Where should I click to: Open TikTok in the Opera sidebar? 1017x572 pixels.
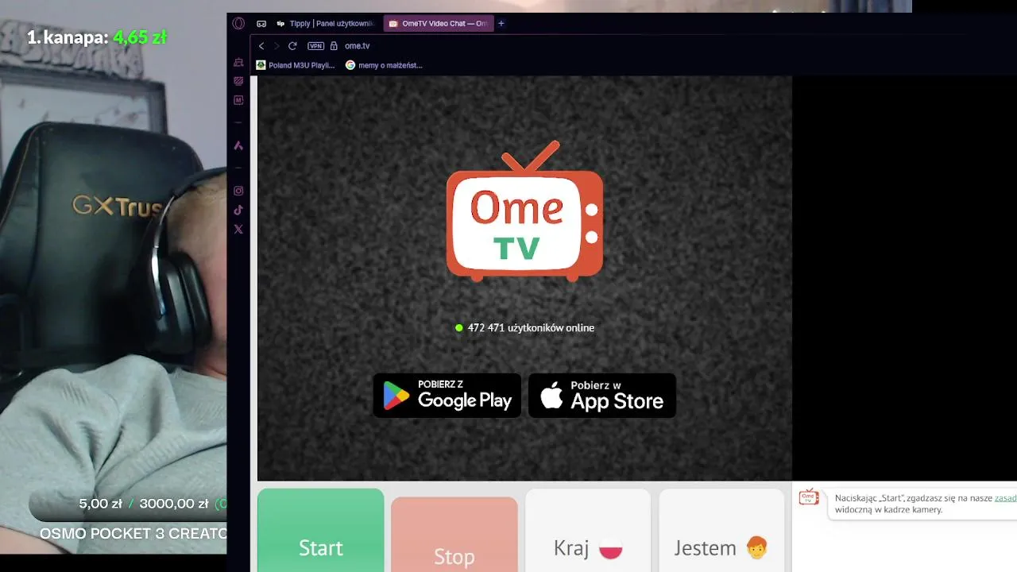pyautogui.click(x=238, y=210)
